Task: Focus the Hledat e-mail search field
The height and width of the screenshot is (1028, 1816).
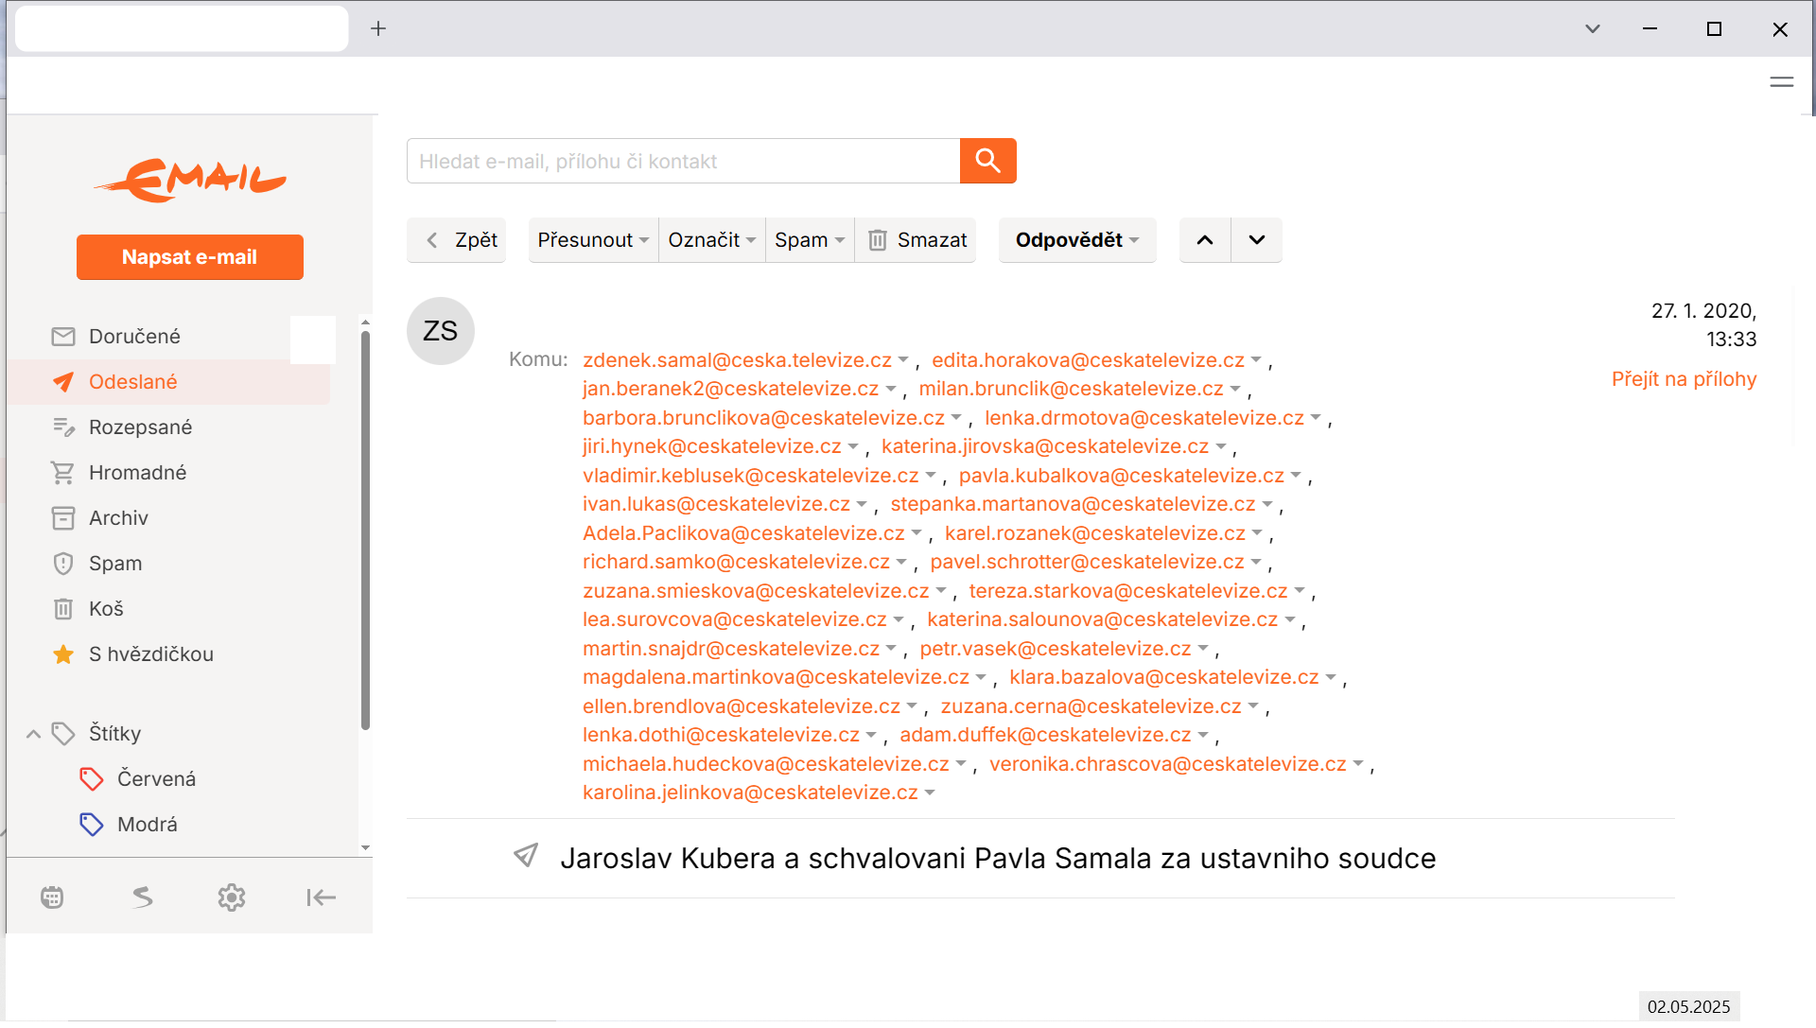Action: tap(683, 161)
